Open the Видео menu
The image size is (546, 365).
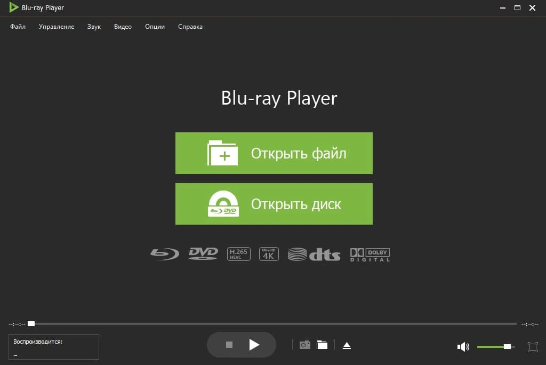[x=123, y=27]
